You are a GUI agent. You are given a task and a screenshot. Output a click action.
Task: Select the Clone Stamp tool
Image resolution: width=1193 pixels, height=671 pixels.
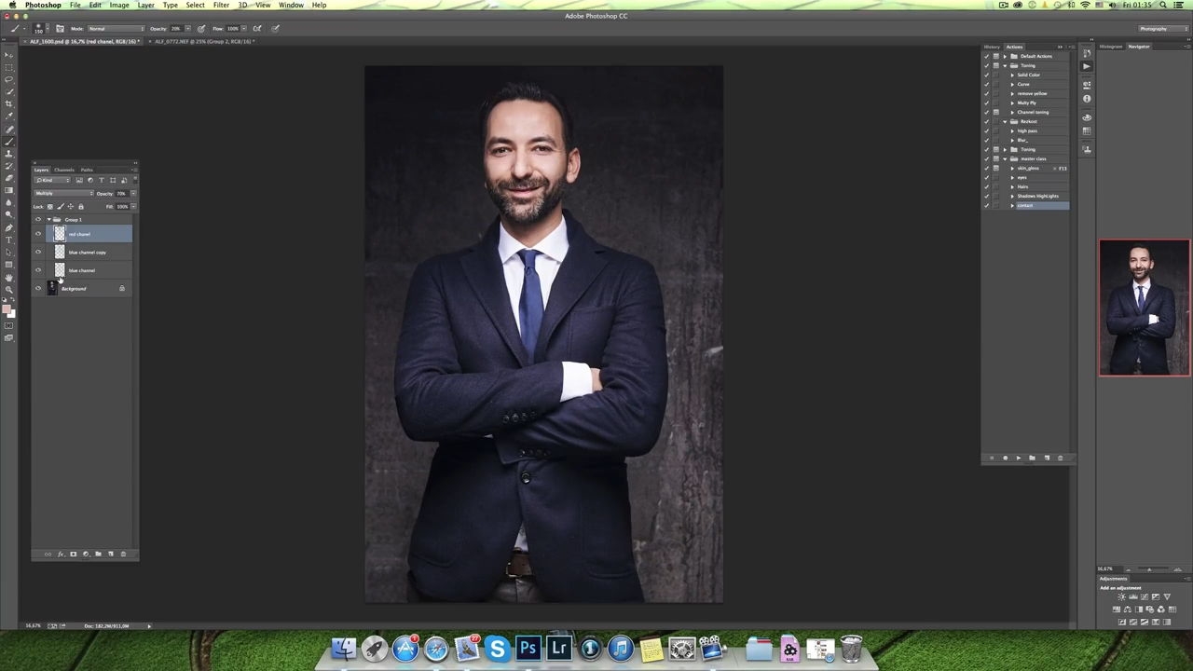[x=9, y=153]
